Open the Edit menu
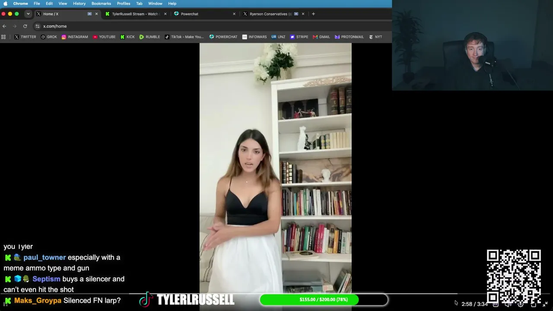This screenshot has width=553, height=311. 49,3
